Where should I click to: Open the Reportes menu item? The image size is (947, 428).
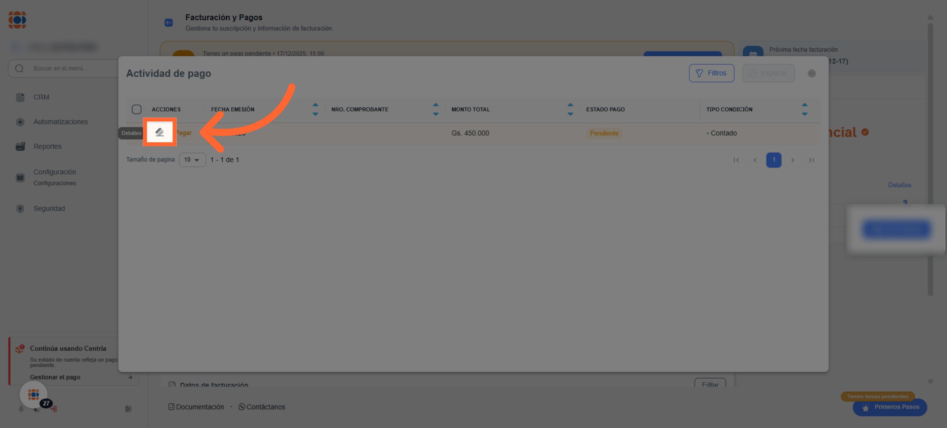point(47,146)
